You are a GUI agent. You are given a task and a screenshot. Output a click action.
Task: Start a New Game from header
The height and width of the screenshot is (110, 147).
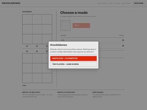tap(139, 3)
